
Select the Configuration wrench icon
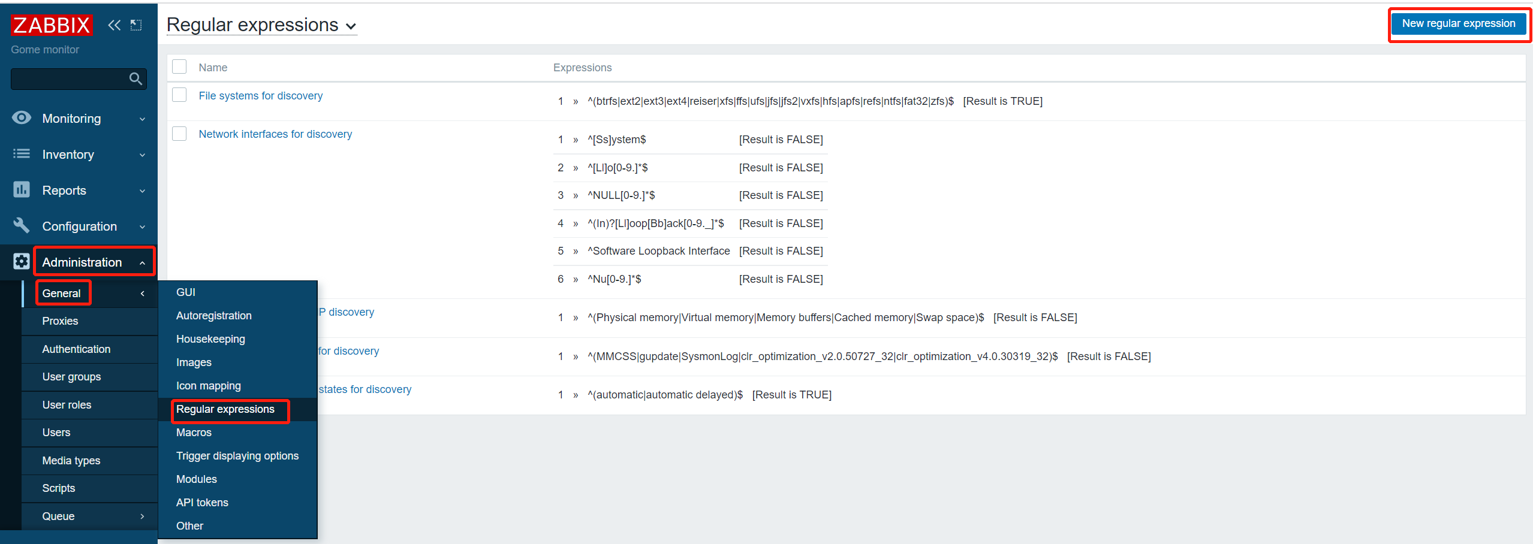click(x=22, y=226)
